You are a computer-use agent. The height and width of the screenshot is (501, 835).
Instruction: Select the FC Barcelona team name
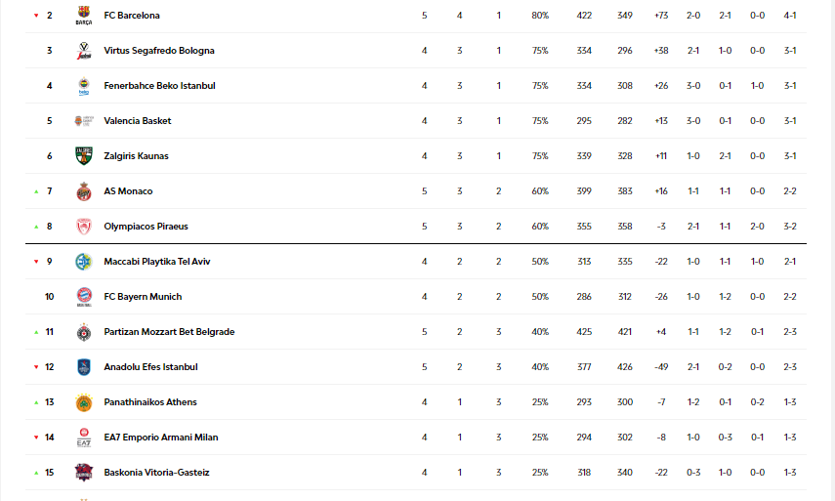pyautogui.click(x=132, y=16)
